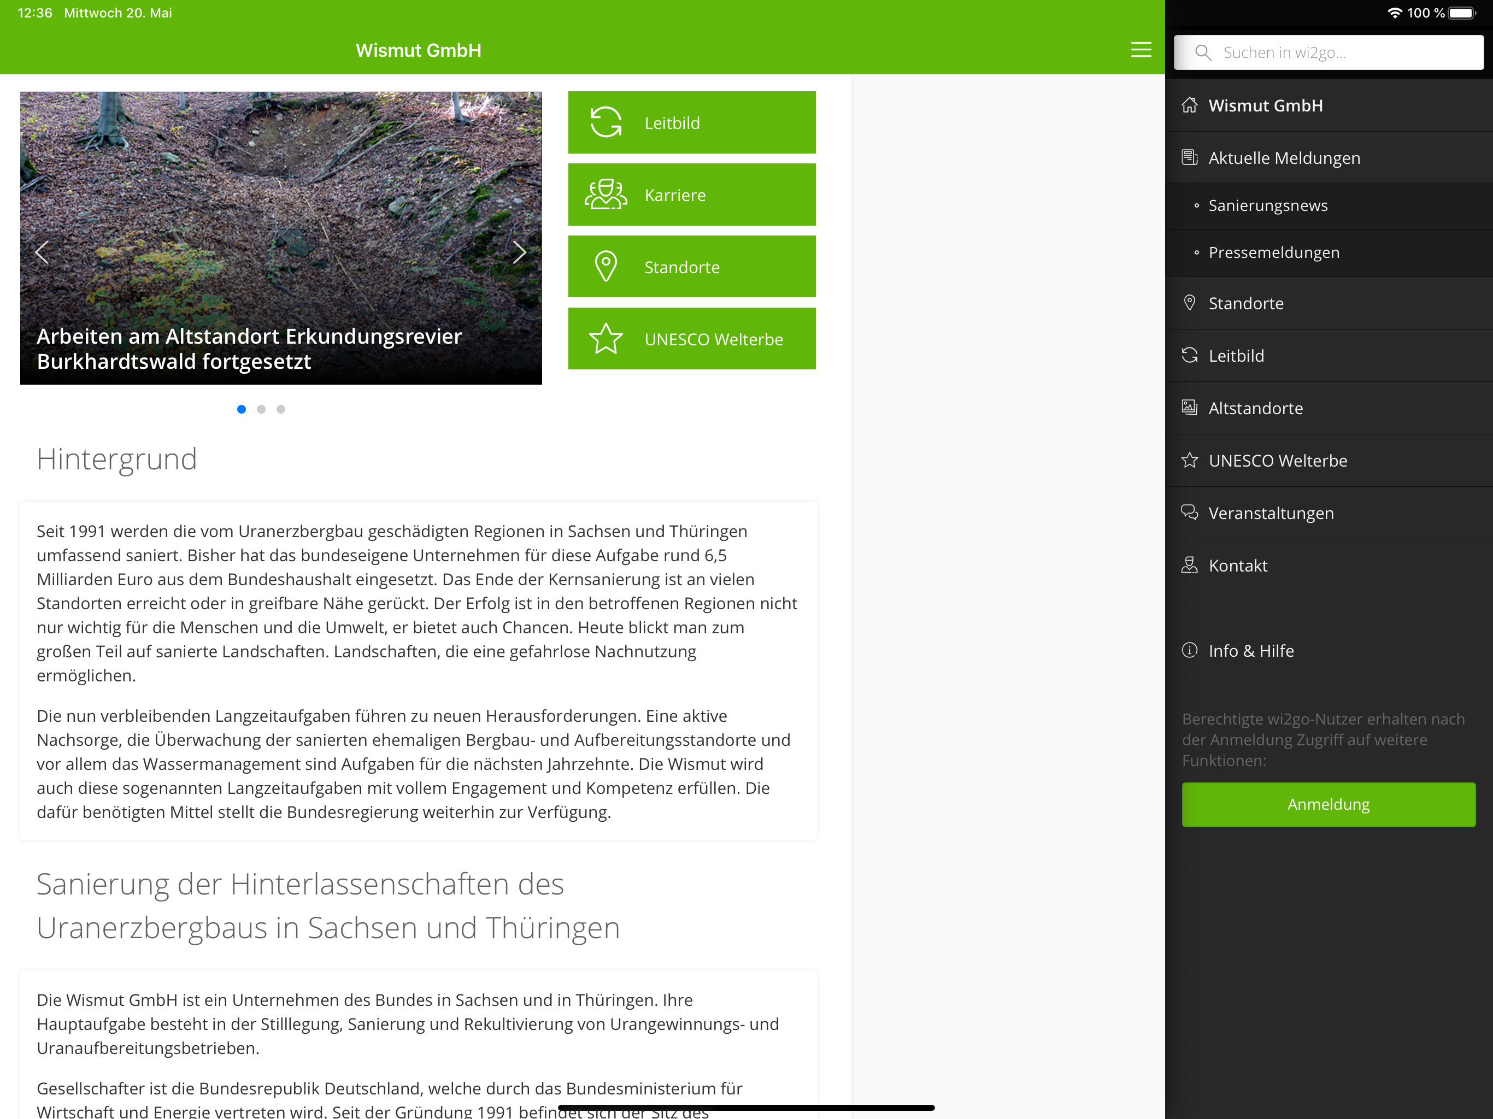Click the Leitbild tile label
1493x1119 pixels.
click(672, 123)
